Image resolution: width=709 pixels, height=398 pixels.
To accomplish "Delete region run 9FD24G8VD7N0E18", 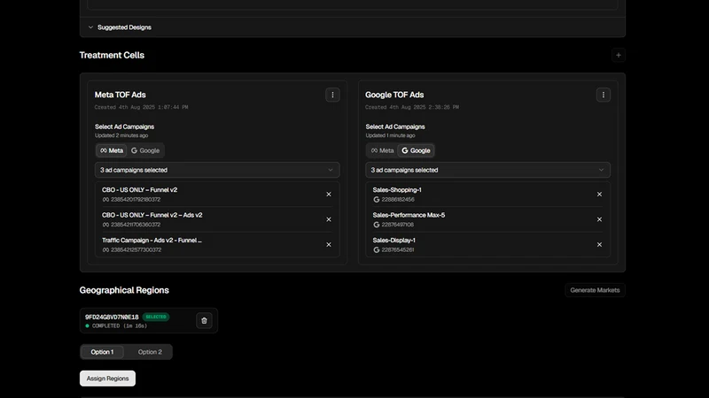I will (x=204, y=320).
